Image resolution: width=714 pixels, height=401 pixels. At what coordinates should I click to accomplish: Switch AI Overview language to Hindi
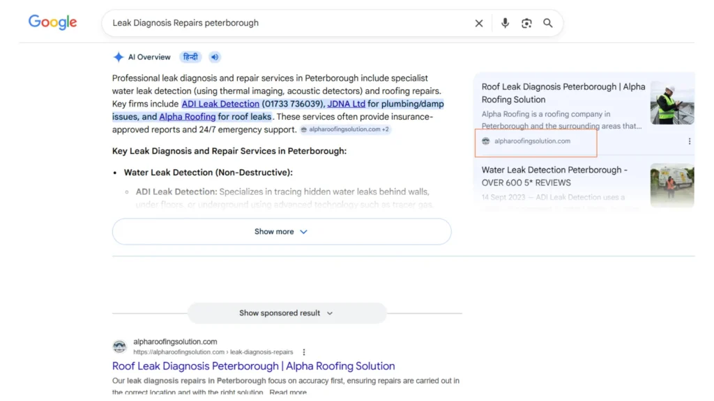click(190, 57)
